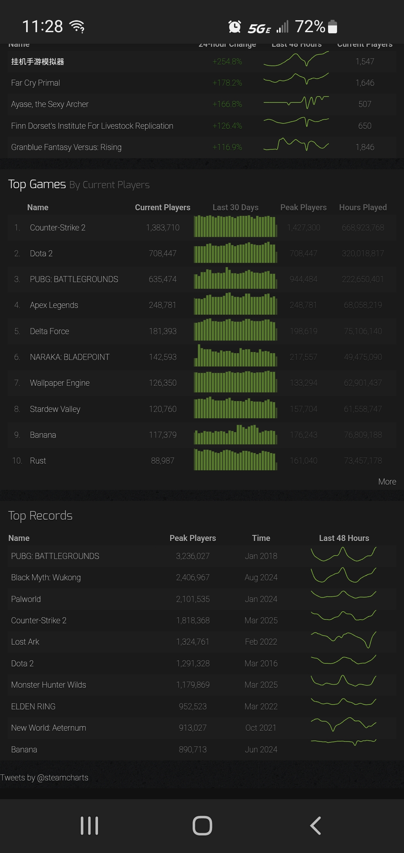Image resolution: width=404 pixels, height=853 pixels.
Task: Tap the alarm icon in status bar
Action: [235, 27]
